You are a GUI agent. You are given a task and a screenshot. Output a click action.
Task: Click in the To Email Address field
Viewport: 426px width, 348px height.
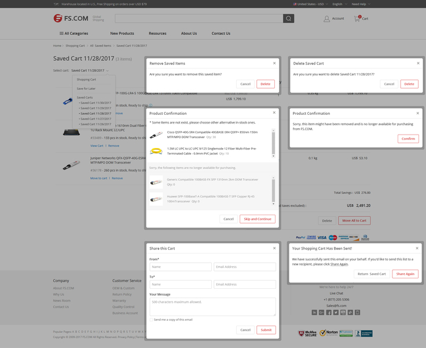(x=244, y=284)
